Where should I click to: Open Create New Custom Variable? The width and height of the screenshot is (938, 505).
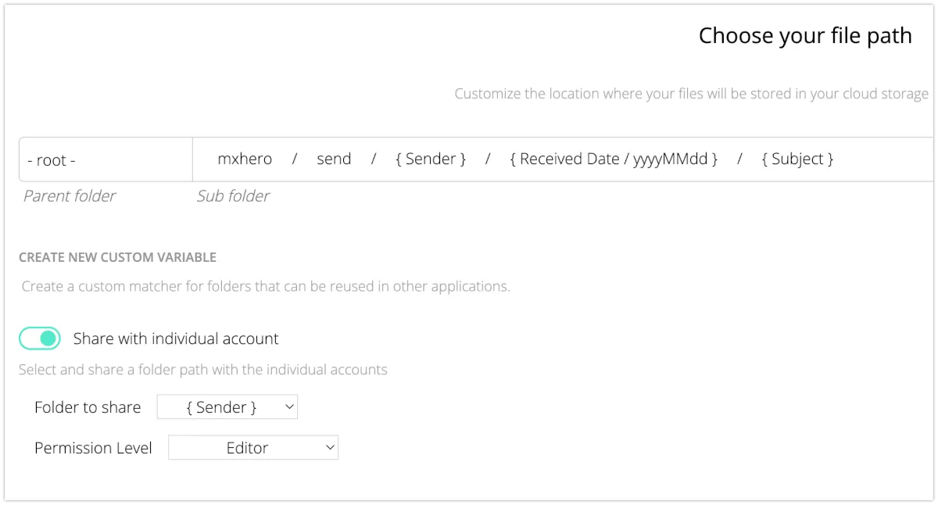click(x=117, y=257)
